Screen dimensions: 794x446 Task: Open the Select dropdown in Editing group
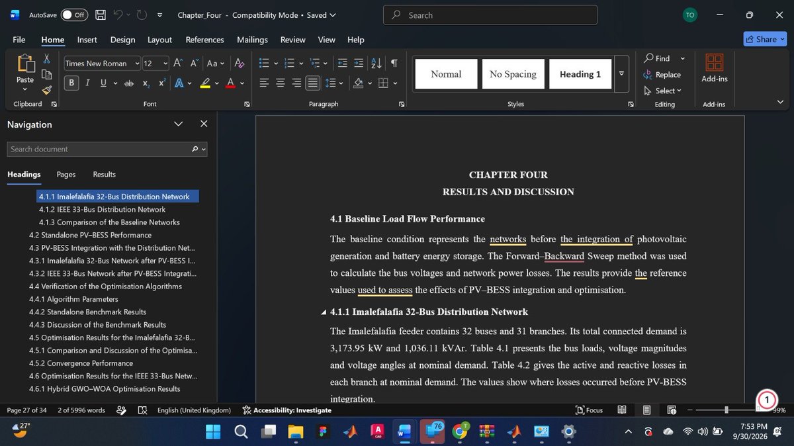click(662, 91)
